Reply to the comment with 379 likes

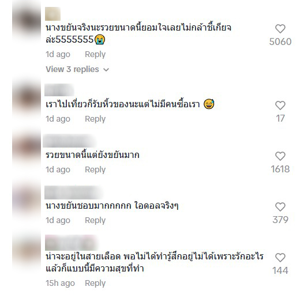(95, 221)
